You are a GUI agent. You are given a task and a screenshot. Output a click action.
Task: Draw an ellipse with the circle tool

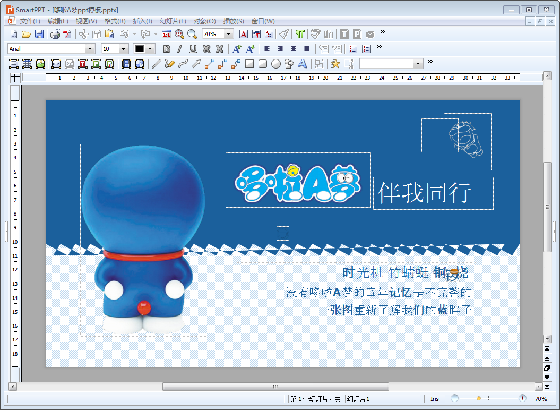pyautogui.click(x=275, y=64)
